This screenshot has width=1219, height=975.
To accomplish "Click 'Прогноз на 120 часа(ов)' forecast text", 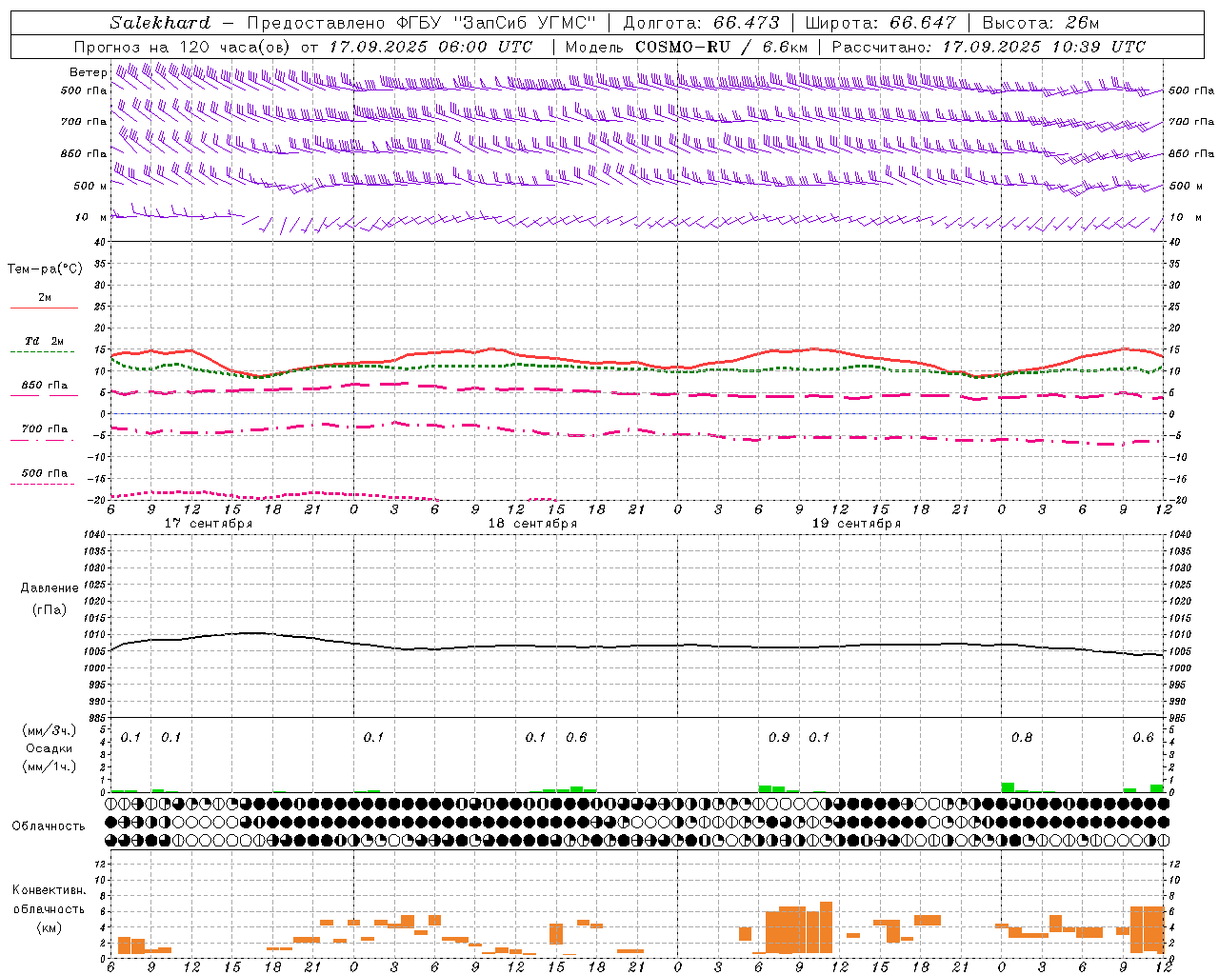I will 182,47.
